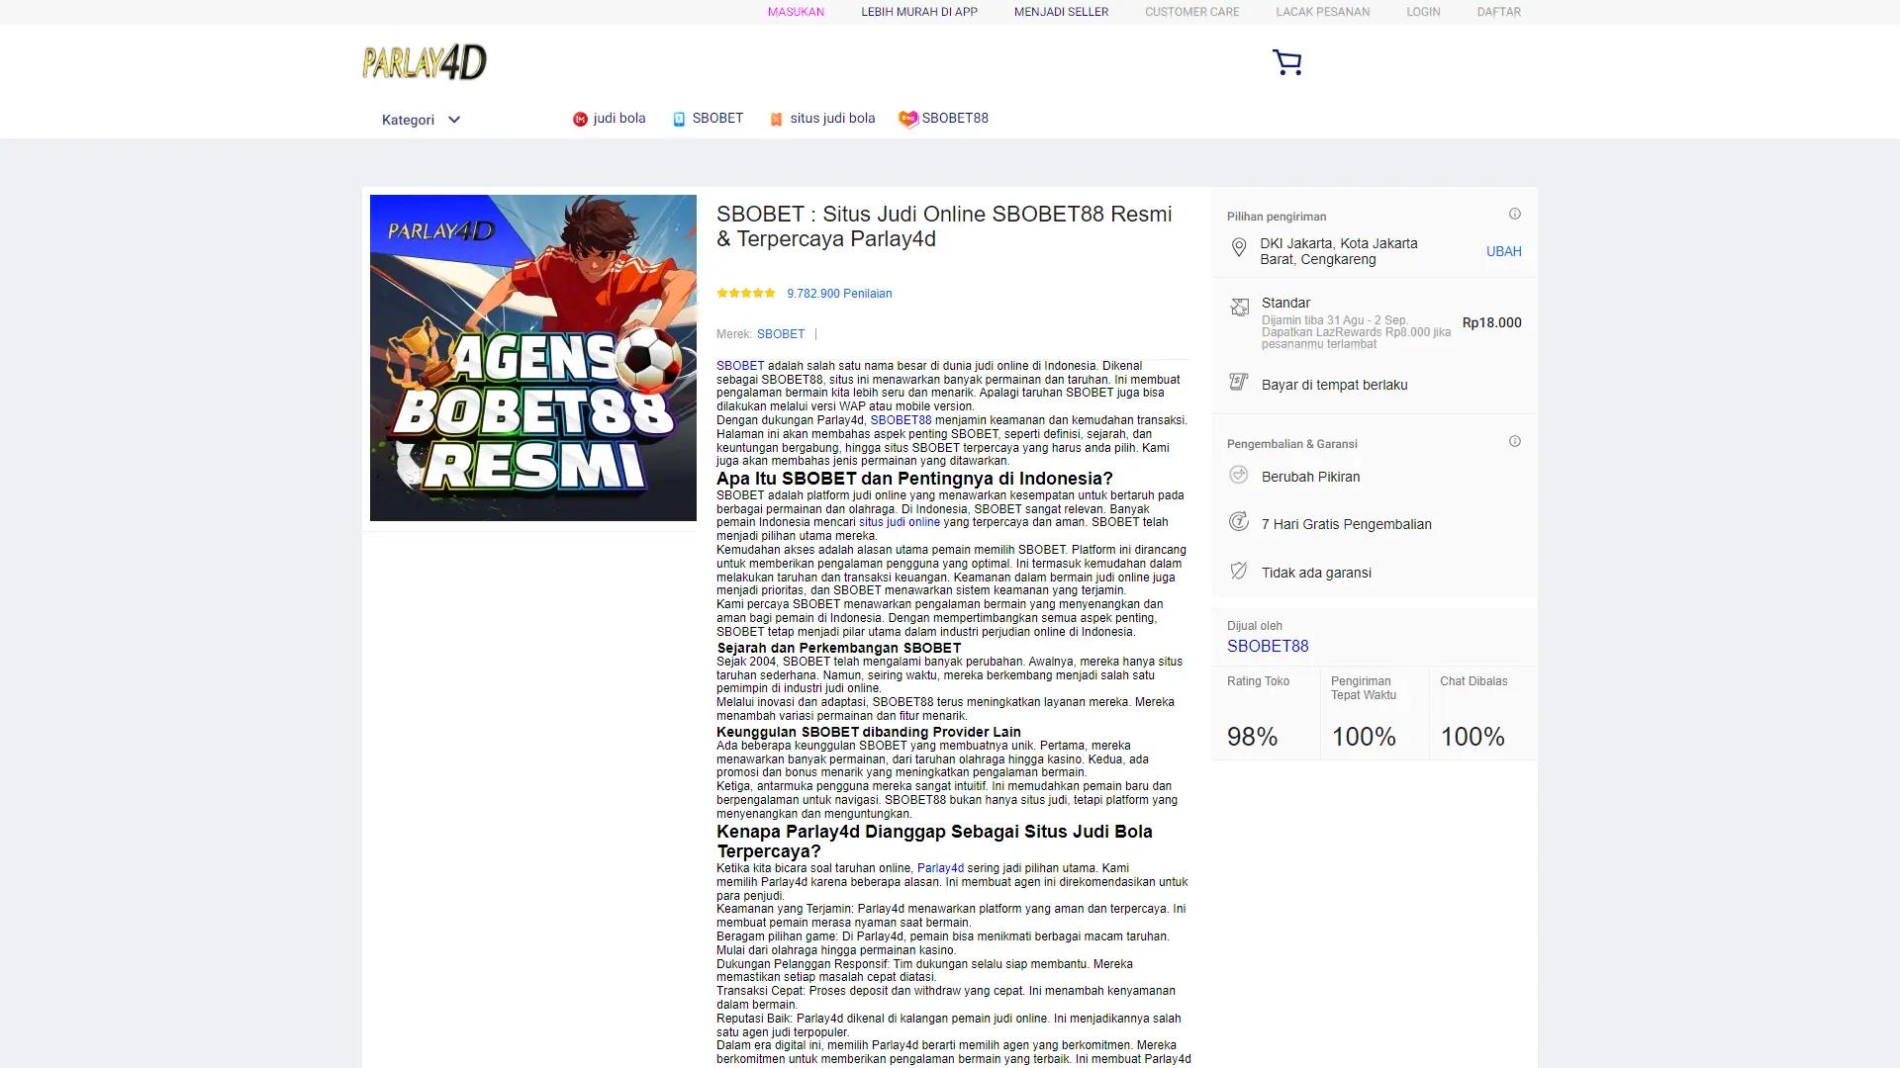Click the Berubah Pikiran return icon
This screenshot has width=1900, height=1068.
pyautogui.click(x=1239, y=476)
